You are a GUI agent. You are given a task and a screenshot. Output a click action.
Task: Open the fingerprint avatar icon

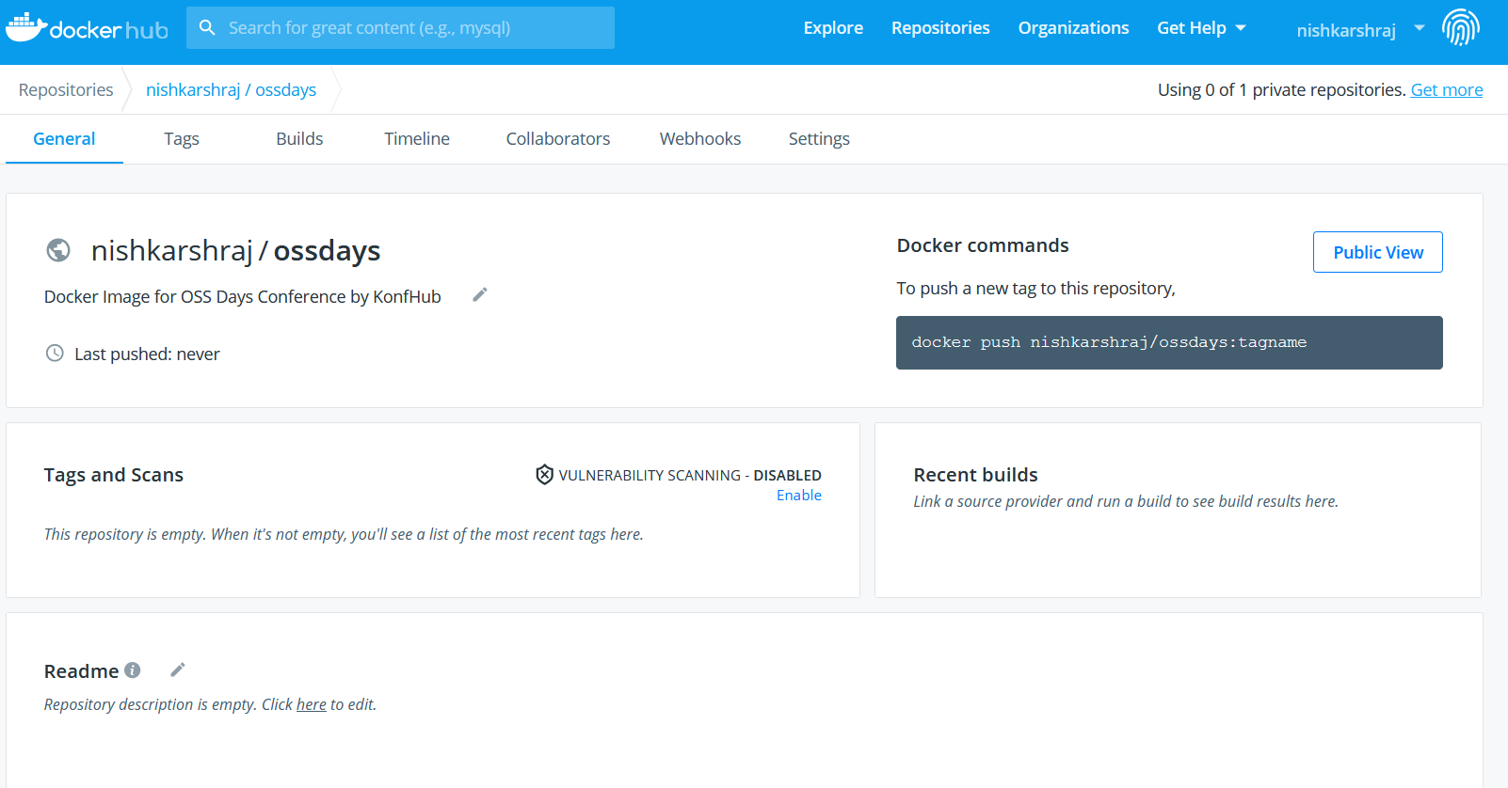(x=1460, y=27)
